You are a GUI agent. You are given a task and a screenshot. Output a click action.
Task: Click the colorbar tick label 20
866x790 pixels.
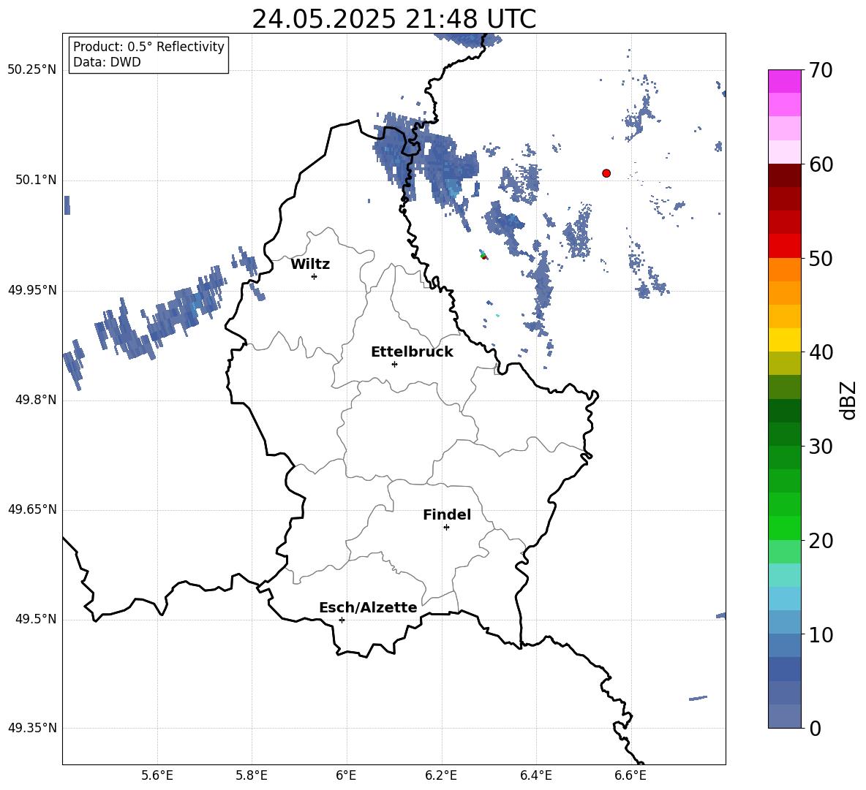tap(820, 540)
